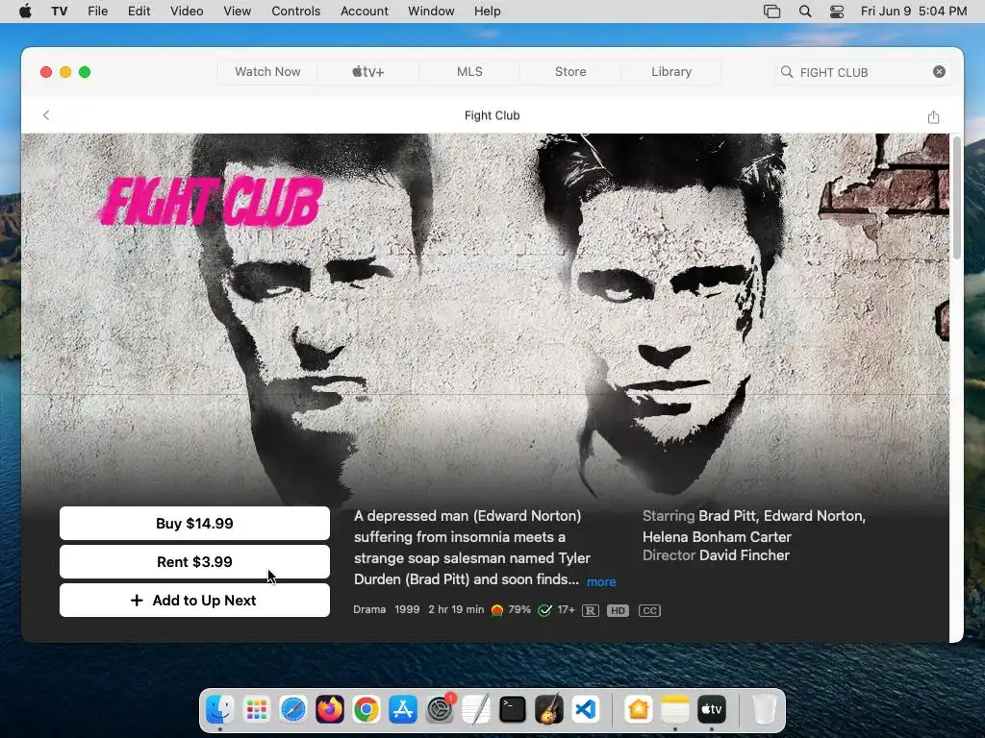This screenshot has width=985, height=738.
Task: Click the vertical scrollbar of the TV window
Action: coord(957,197)
